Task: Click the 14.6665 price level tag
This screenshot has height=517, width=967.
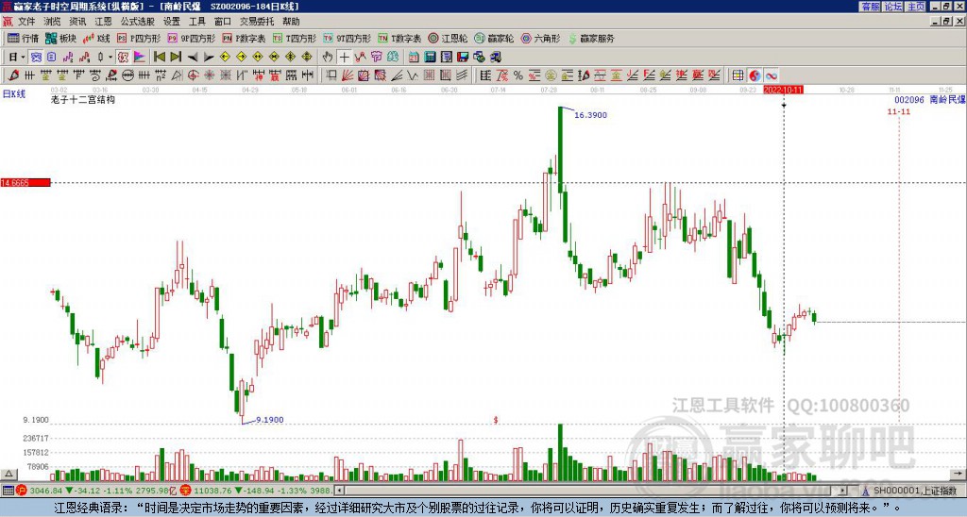Action: coord(25,182)
